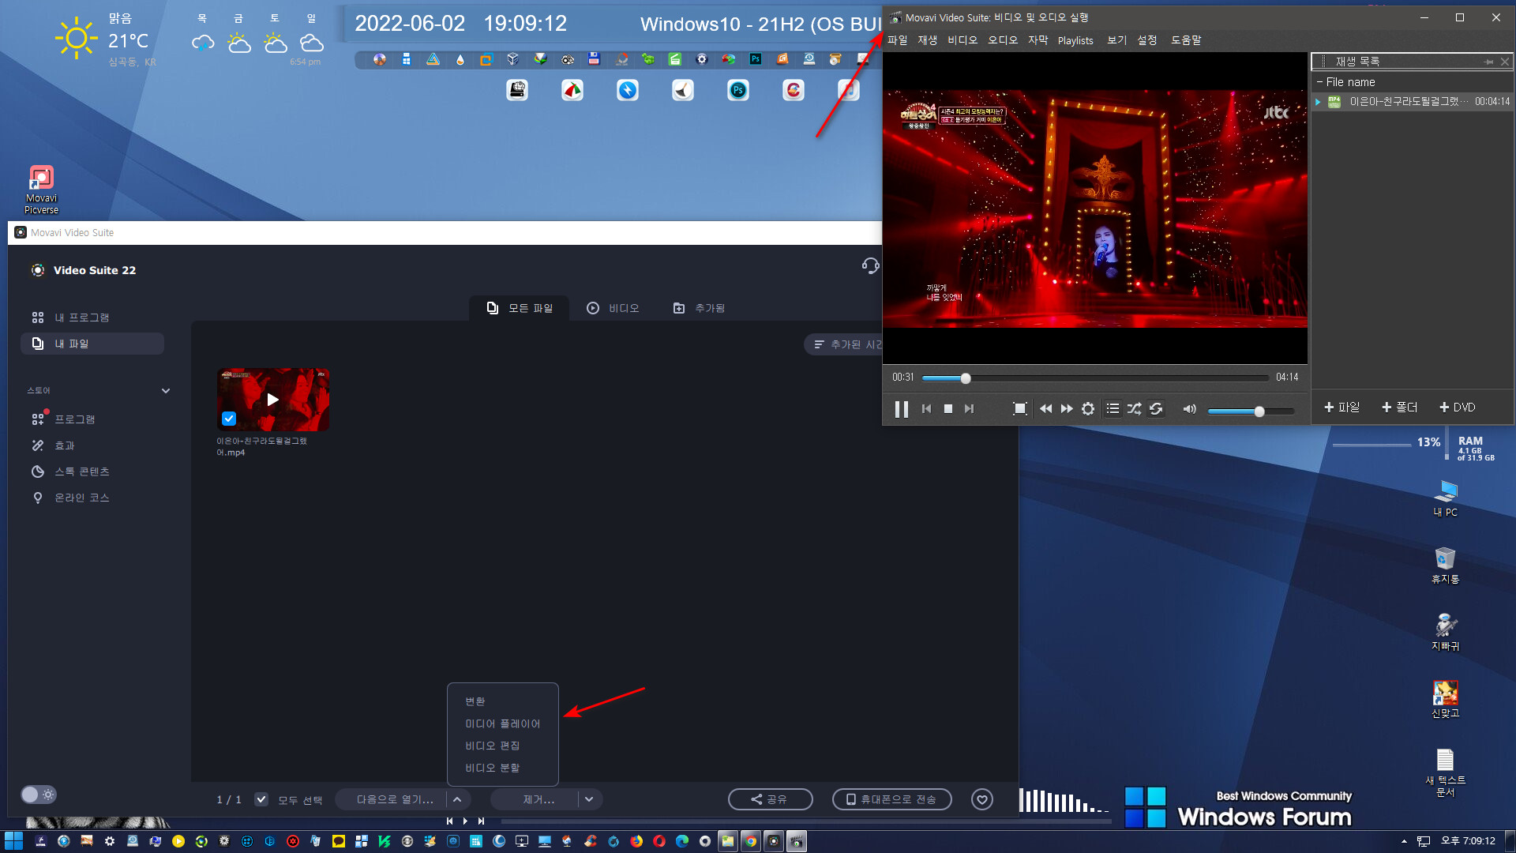
Task: Uncheck the video file checkbox
Action: 229,419
